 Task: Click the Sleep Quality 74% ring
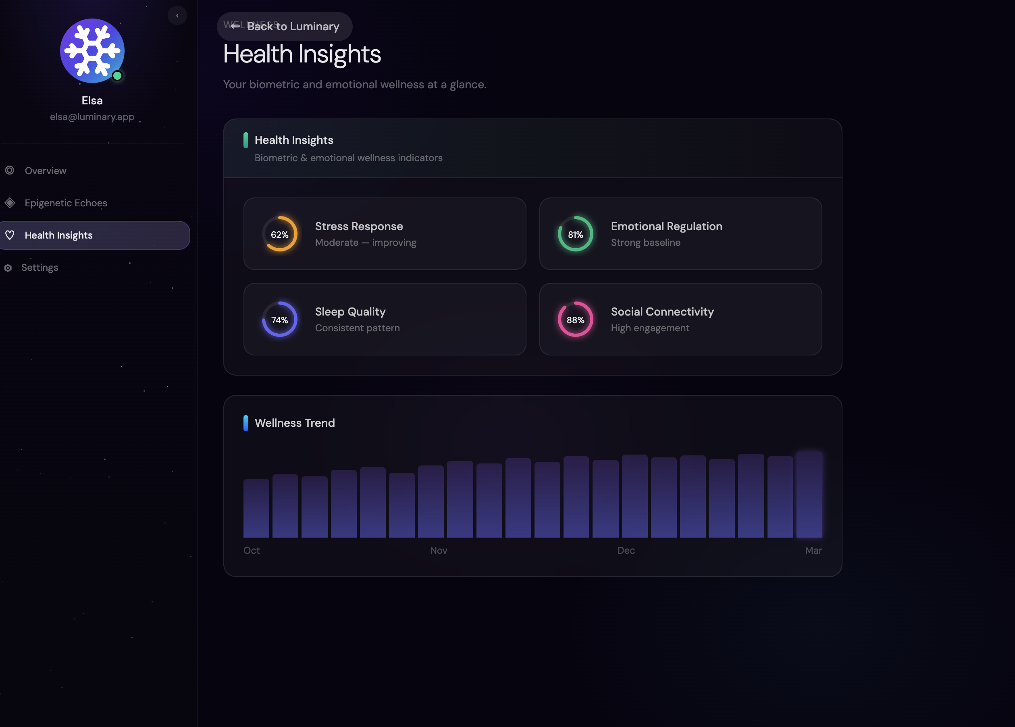[x=279, y=320]
